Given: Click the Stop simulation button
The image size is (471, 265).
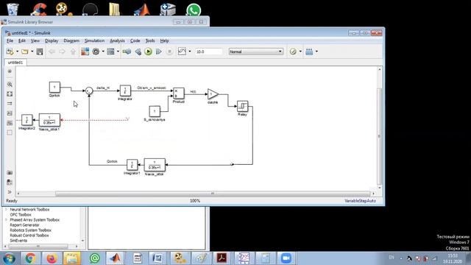Looking at the screenshot, I should click(169, 52).
